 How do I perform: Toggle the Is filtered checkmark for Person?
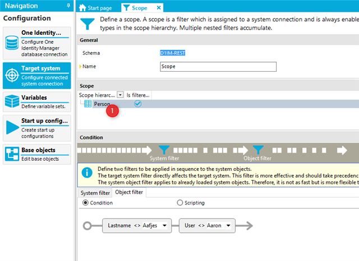[137, 104]
